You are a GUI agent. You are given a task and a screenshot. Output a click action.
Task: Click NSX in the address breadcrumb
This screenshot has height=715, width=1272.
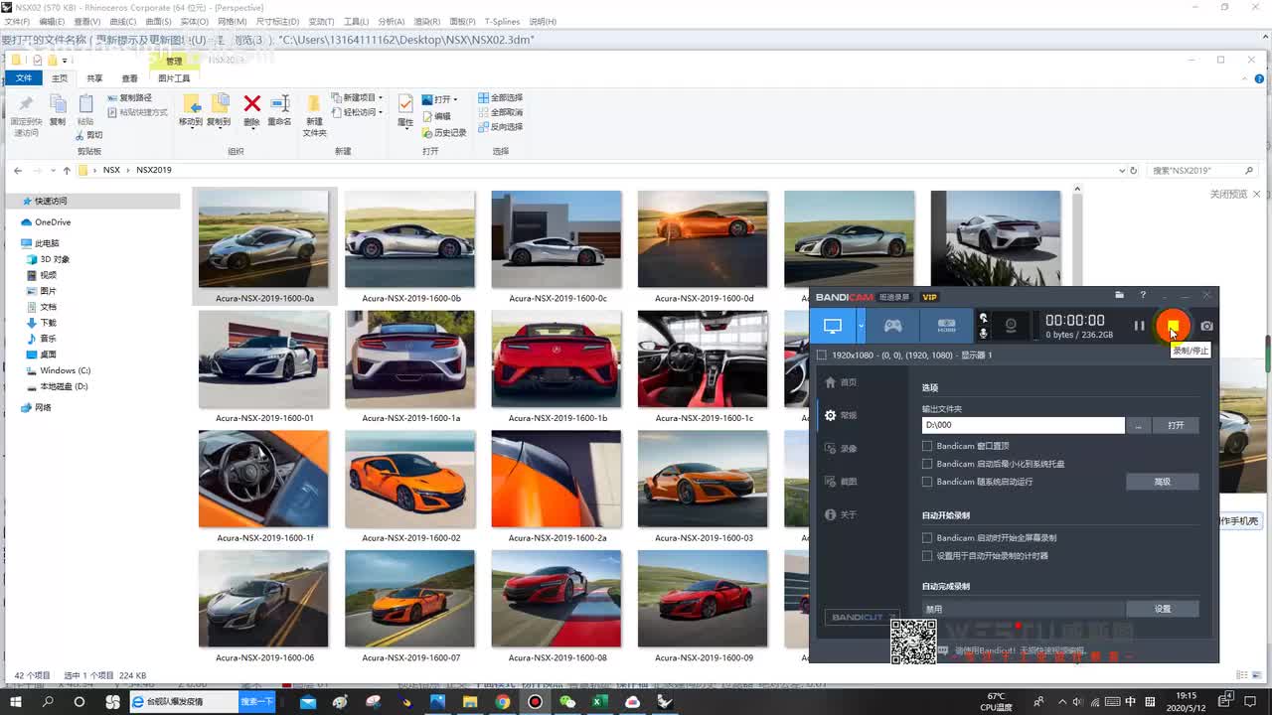pos(111,170)
